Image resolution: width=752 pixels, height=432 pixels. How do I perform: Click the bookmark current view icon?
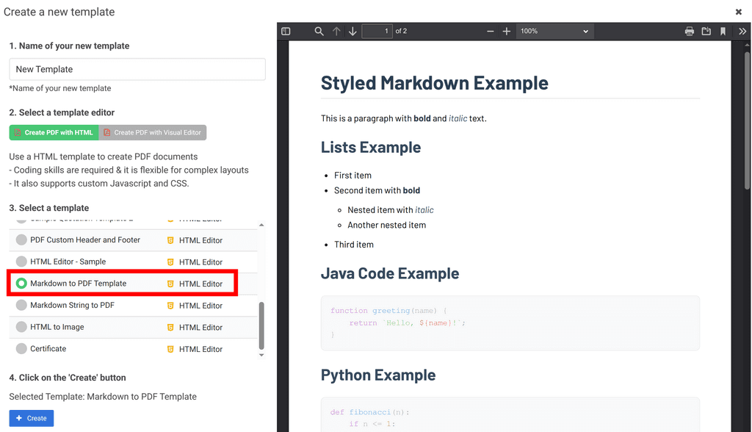[723, 31]
